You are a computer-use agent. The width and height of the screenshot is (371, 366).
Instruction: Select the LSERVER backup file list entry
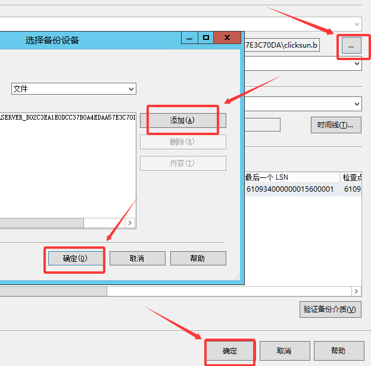(66, 117)
